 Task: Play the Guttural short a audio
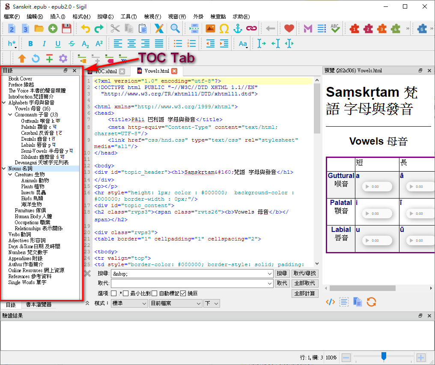[367, 187]
